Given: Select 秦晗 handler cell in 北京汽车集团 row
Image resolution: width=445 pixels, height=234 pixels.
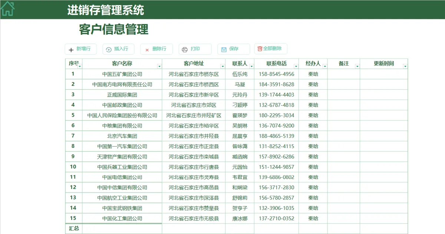Looking at the screenshot, I should pos(313,136).
